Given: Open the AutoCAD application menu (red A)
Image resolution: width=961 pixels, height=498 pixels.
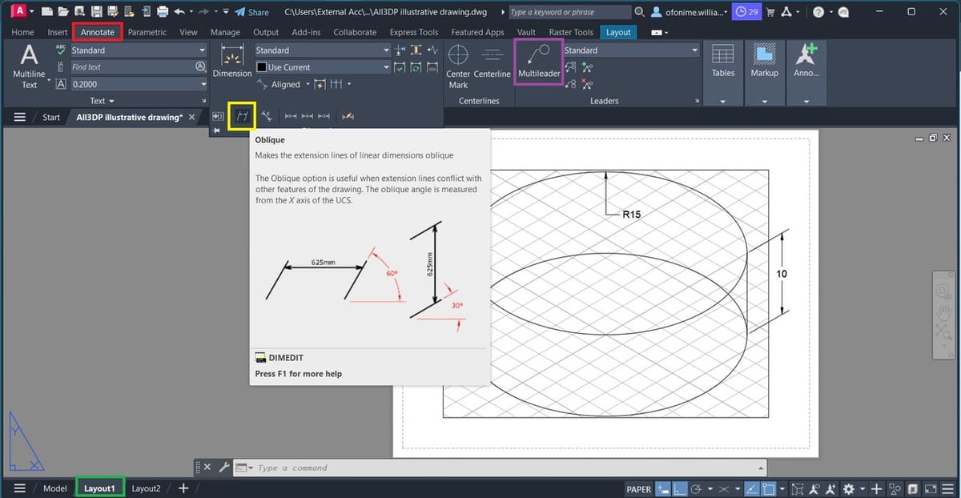Looking at the screenshot, I should [x=18, y=11].
